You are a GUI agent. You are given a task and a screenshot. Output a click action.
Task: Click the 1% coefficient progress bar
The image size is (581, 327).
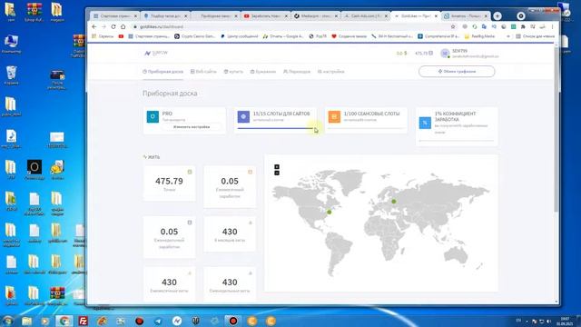(x=457, y=141)
